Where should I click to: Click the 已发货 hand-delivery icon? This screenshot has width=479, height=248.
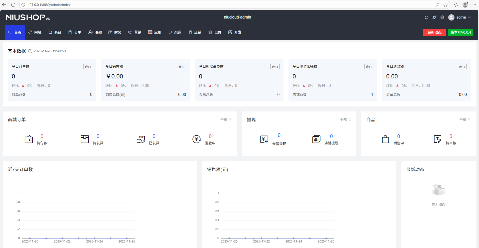(x=141, y=139)
